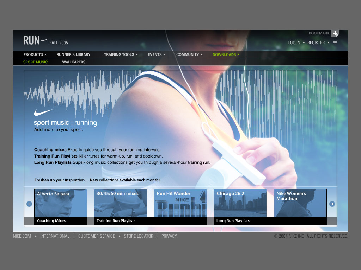Open the Nike.com footer link
The height and width of the screenshot is (270, 361).
coord(22,236)
